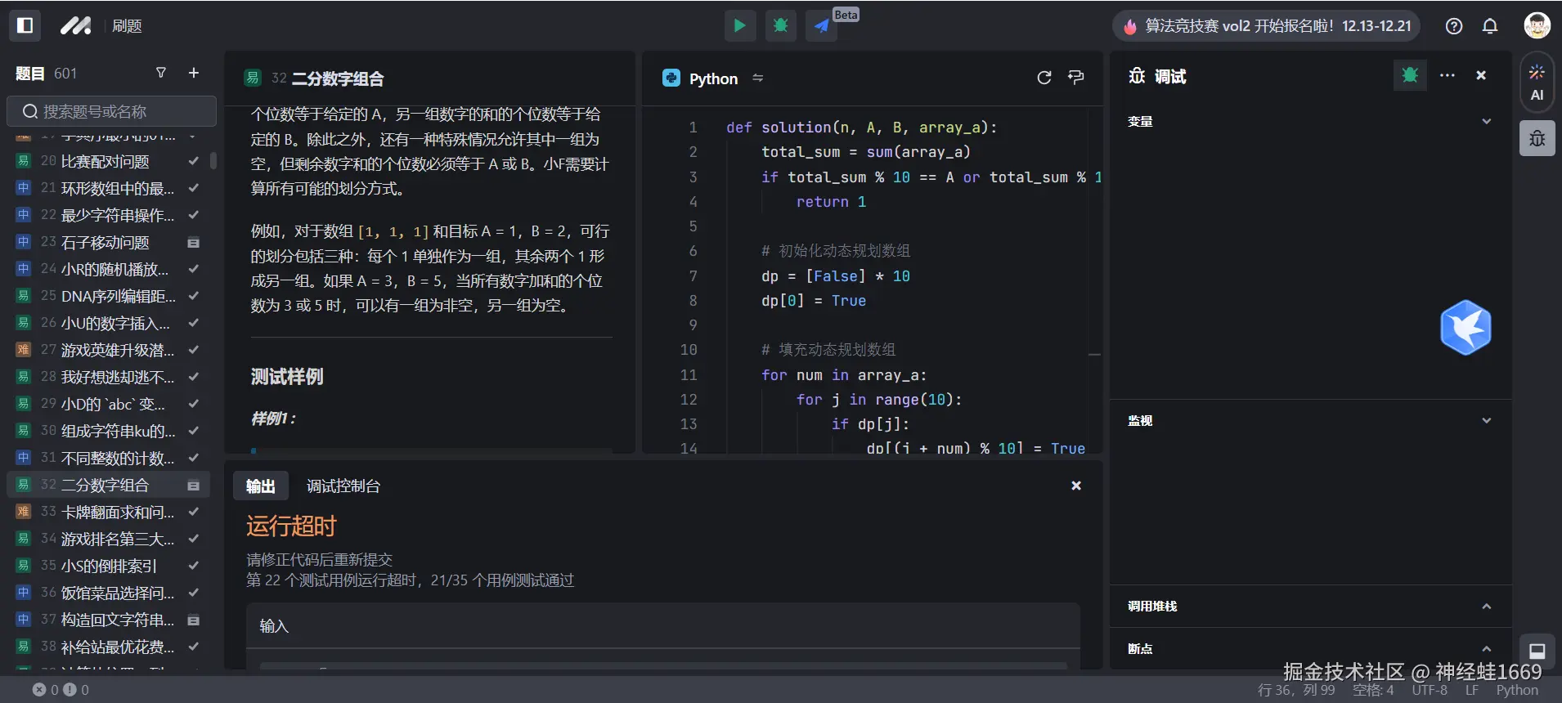Screen dimensions: 1562x703
Task: Open the notifications bell
Action: pyautogui.click(x=1490, y=26)
